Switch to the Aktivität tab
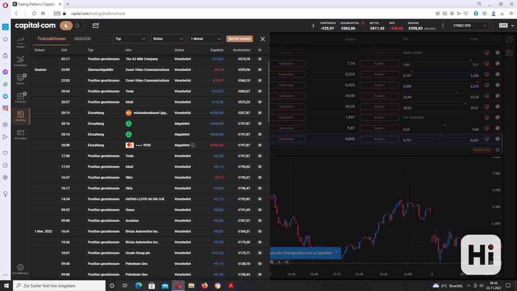 [82, 39]
